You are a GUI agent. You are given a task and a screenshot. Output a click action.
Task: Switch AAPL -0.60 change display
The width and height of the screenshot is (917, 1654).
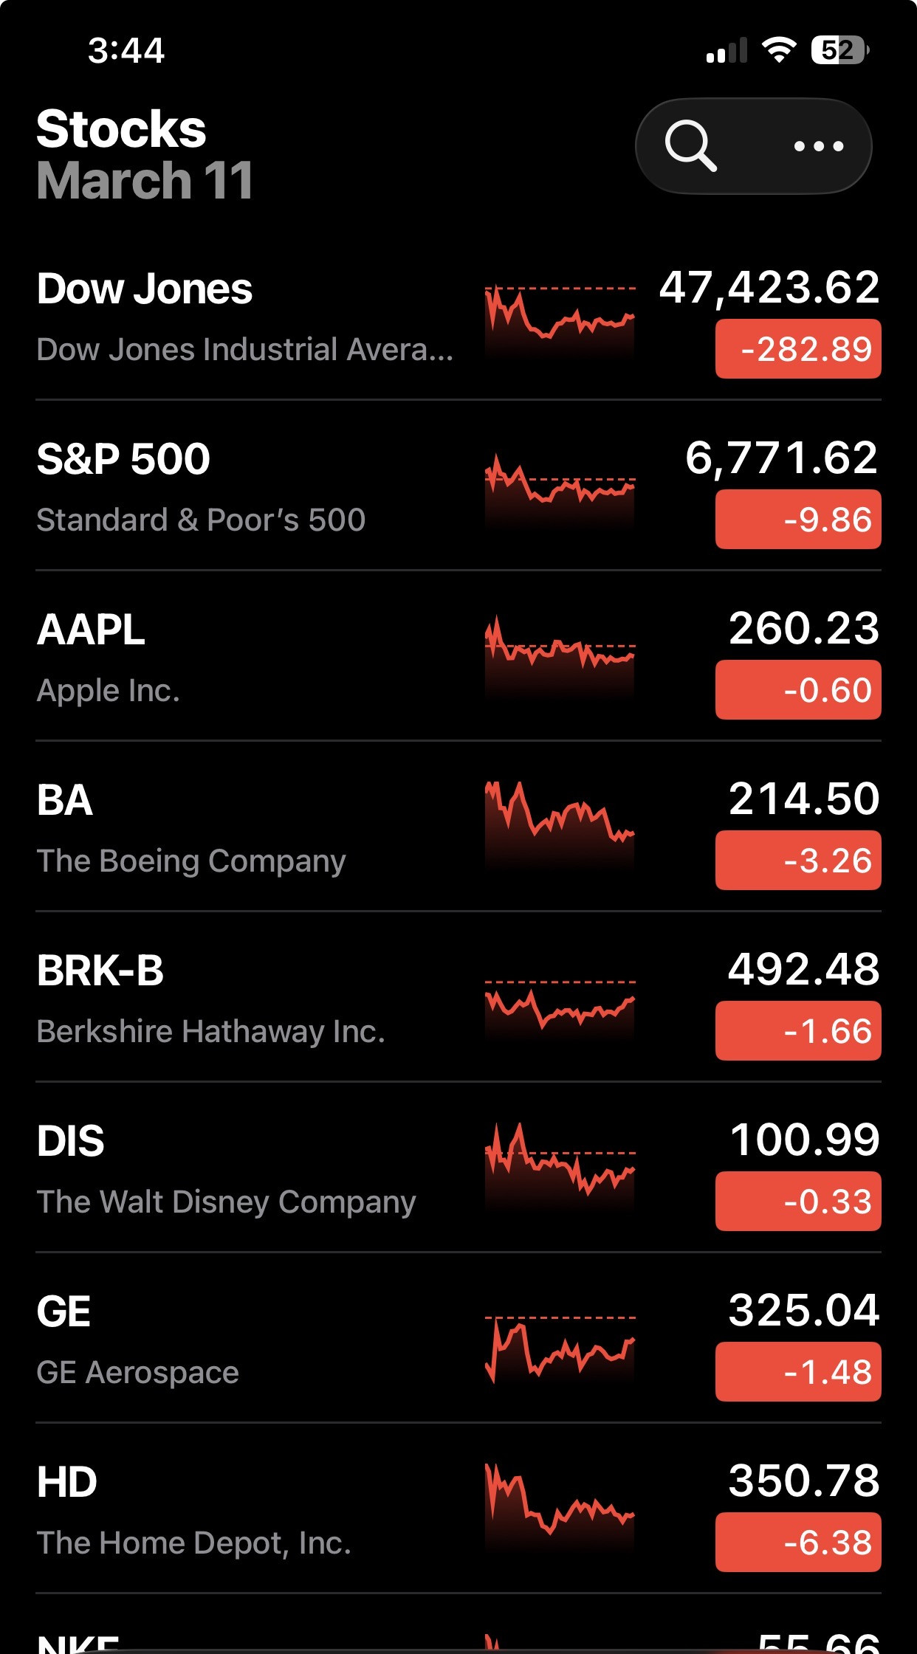coord(797,690)
